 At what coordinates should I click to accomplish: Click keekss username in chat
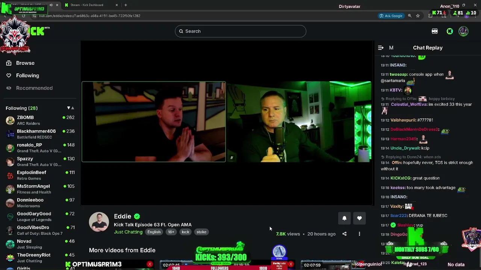tap(398, 187)
